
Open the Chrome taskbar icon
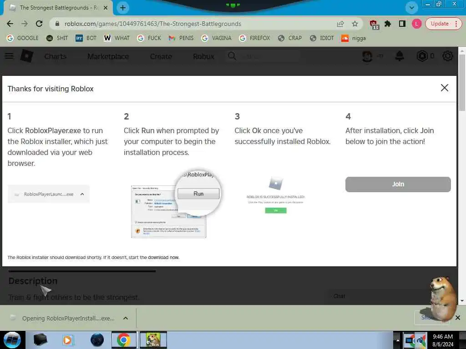124,340
